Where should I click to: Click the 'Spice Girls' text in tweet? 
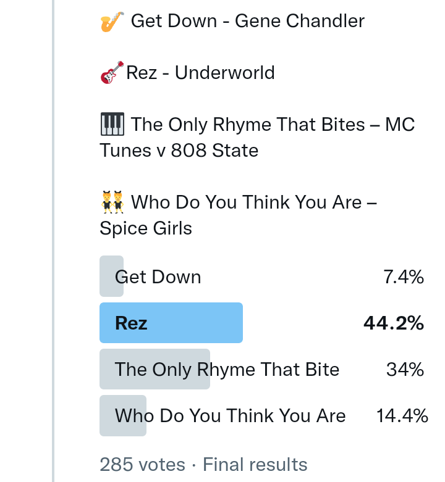tap(146, 228)
